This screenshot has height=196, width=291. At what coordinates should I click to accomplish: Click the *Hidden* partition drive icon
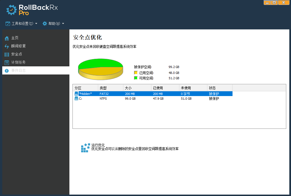click(x=76, y=94)
